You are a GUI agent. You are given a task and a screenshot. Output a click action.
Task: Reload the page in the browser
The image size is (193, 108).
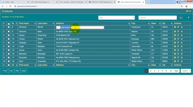pyautogui.click(x=10, y=6)
